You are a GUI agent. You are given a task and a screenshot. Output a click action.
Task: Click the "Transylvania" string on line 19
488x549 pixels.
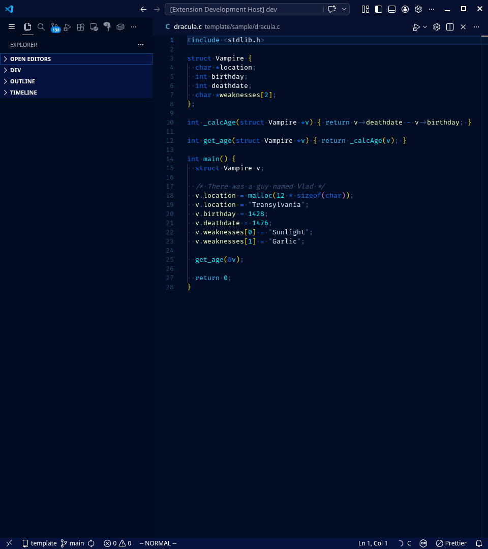click(x=276, y=204)
